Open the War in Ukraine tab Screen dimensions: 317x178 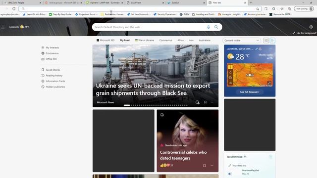145,41
